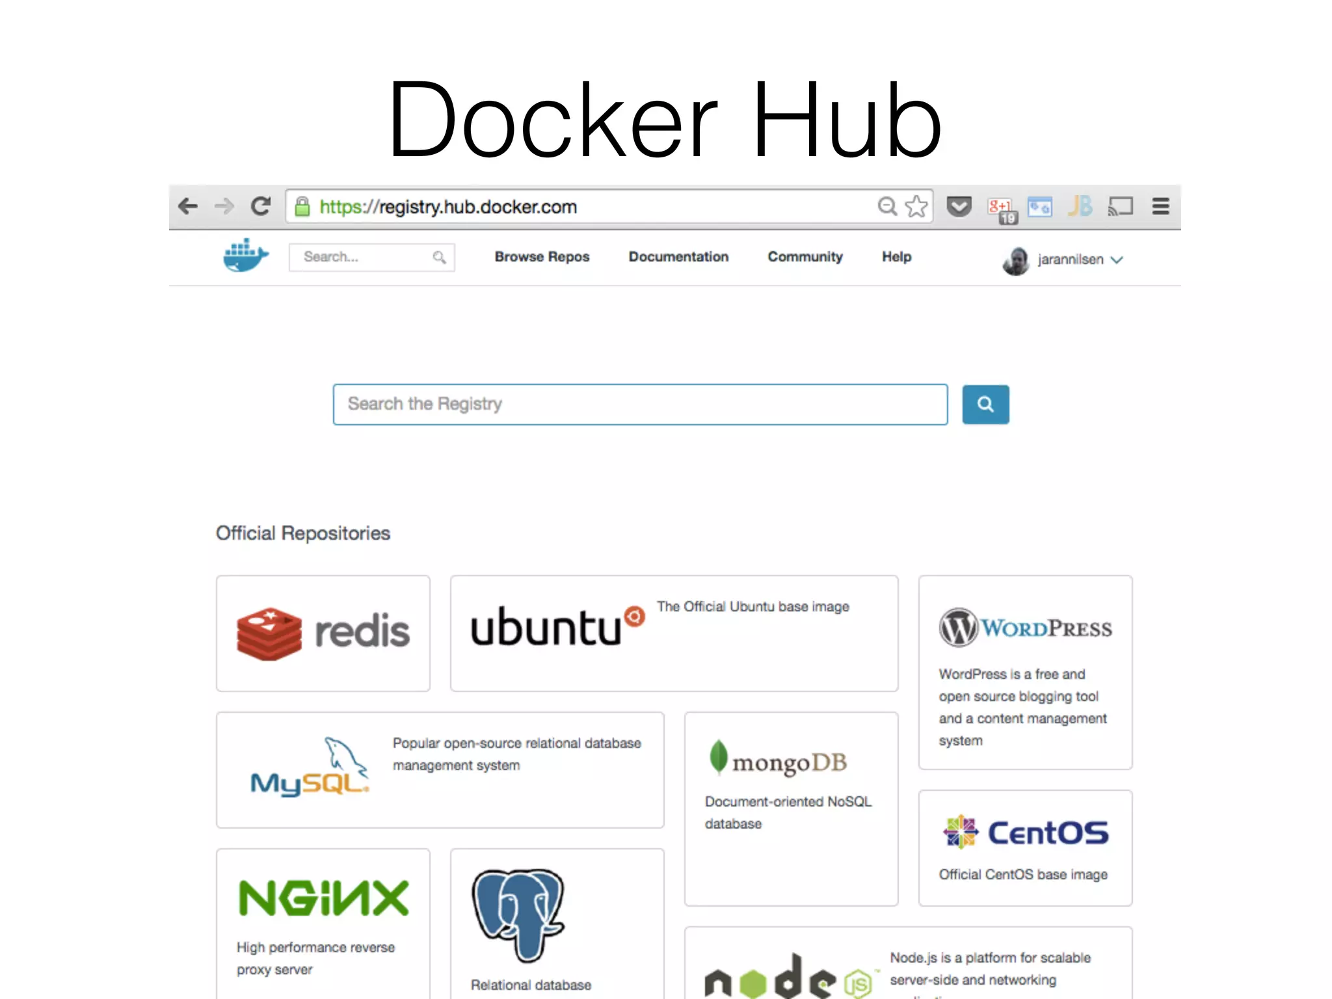The height and width of the screenshot is (999, 1332).
Task: Click the zoom magnifier in address bar
Action: (x=887, y=206)
